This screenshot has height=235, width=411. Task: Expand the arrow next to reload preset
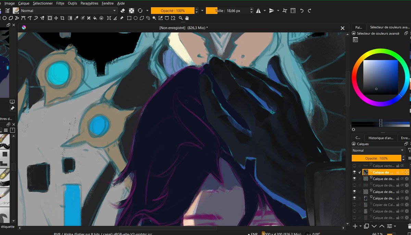[x=147, y=11]
